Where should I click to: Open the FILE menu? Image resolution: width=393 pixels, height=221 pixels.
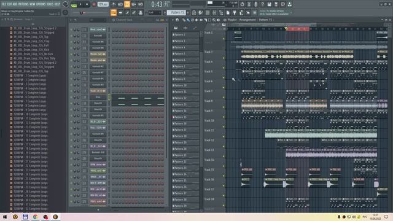(4, 4)
